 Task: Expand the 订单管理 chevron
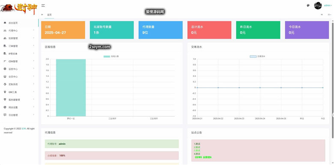point(34,46)
